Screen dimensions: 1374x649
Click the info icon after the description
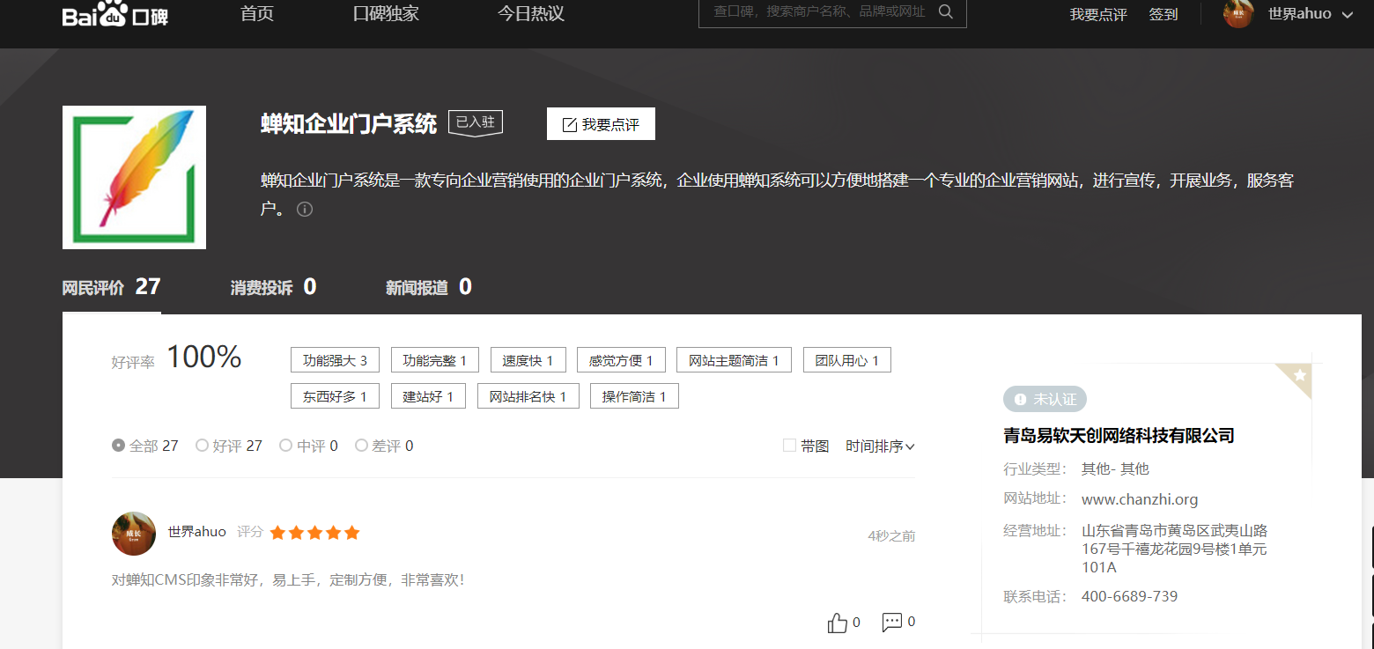tap(305, 210)
